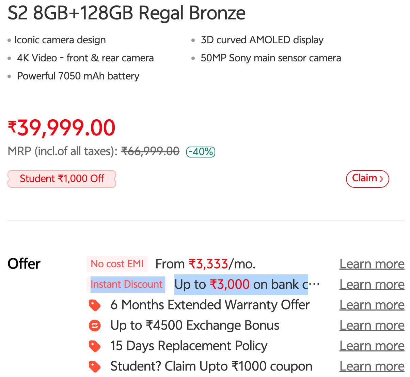Click the chevron arrow inside Claim button
Image resolution: width=410 pixels, height=377 pixels.
tap(381, 179)
